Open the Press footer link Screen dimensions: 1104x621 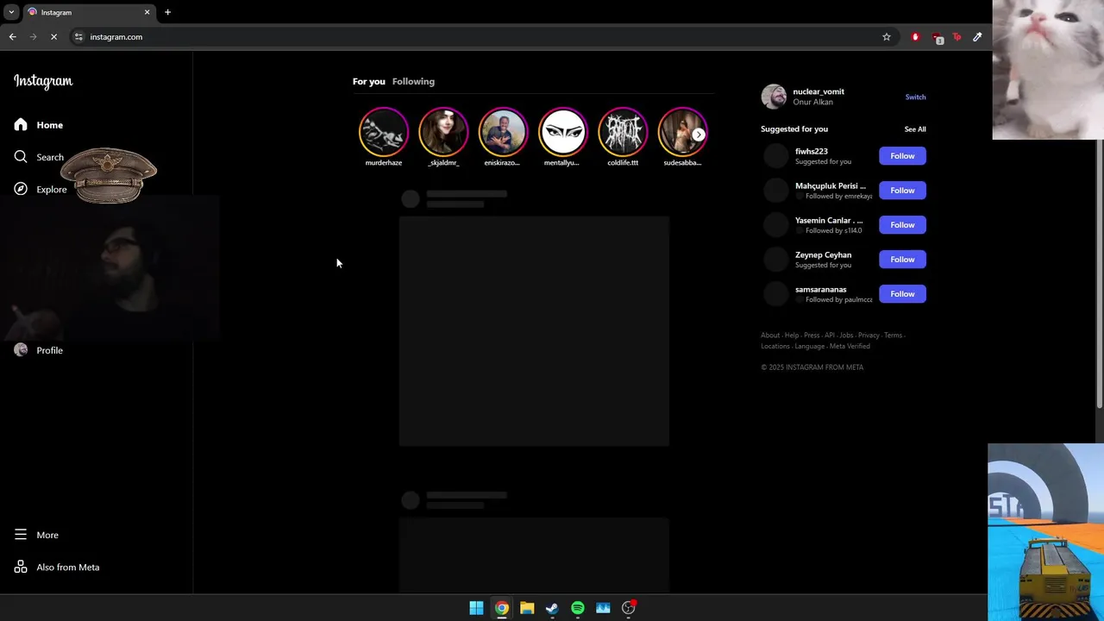pyautogui.click(x=812, y=335)
